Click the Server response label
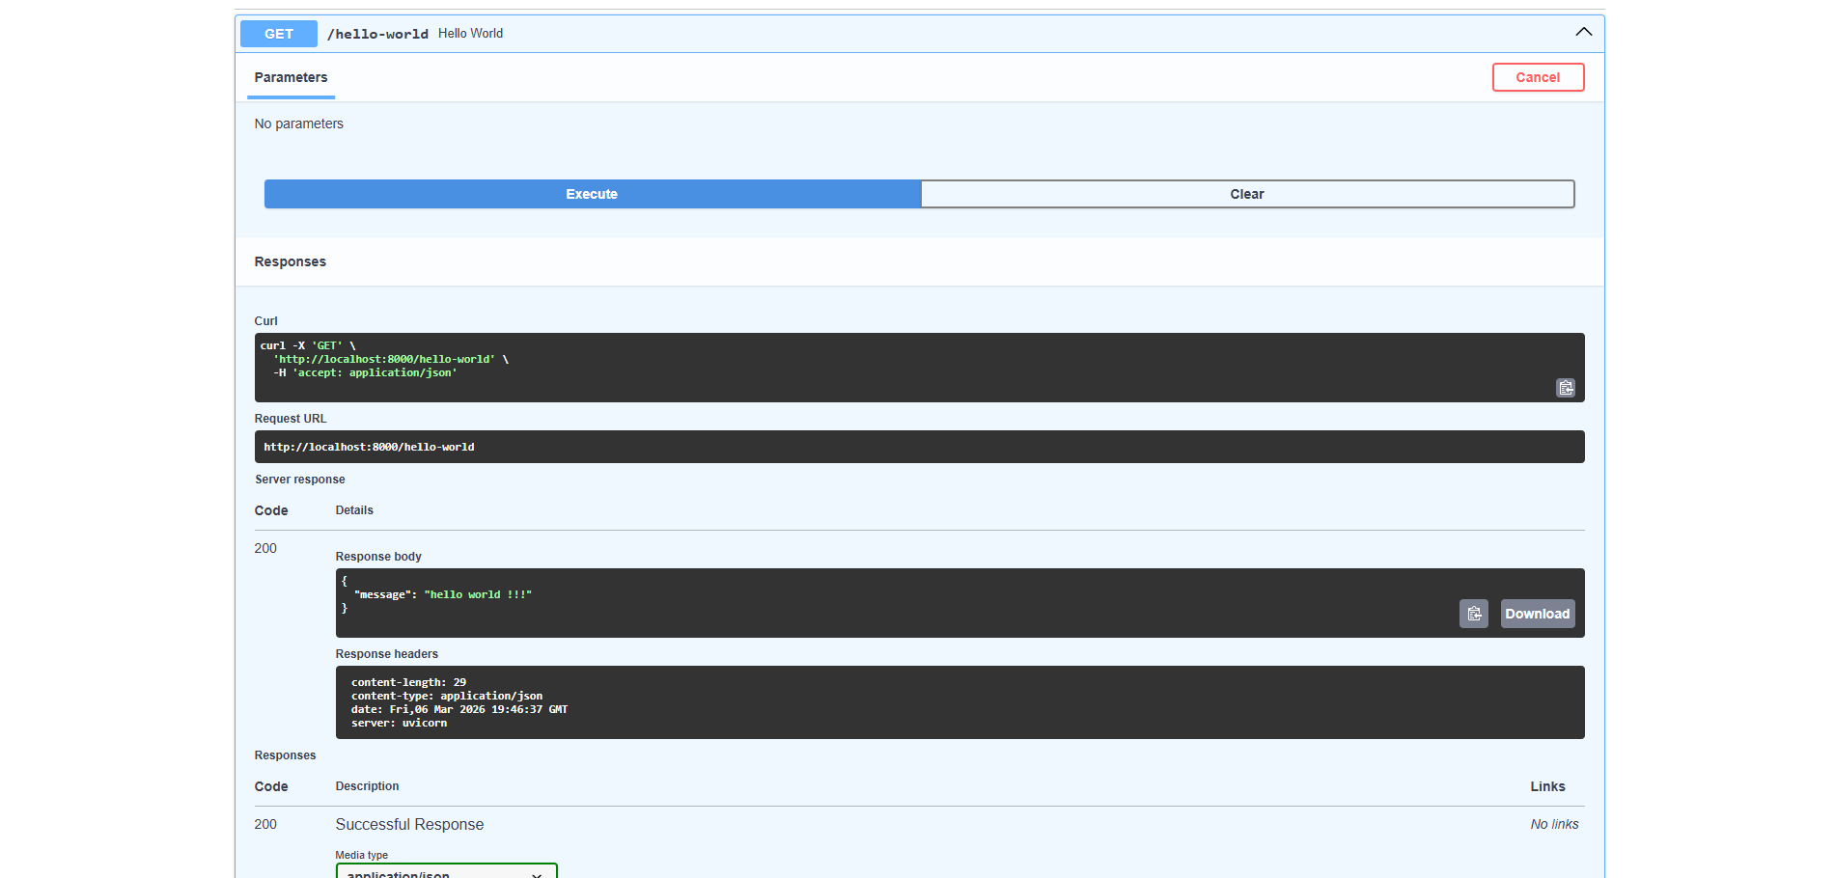 point(300,480)
